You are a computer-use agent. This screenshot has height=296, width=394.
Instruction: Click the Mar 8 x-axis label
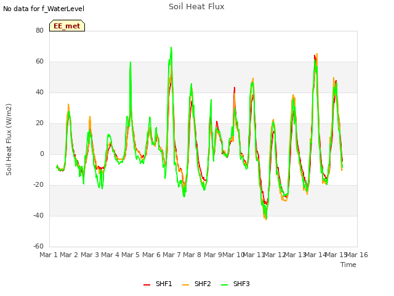pyautogui.click(x=192, y=255)
